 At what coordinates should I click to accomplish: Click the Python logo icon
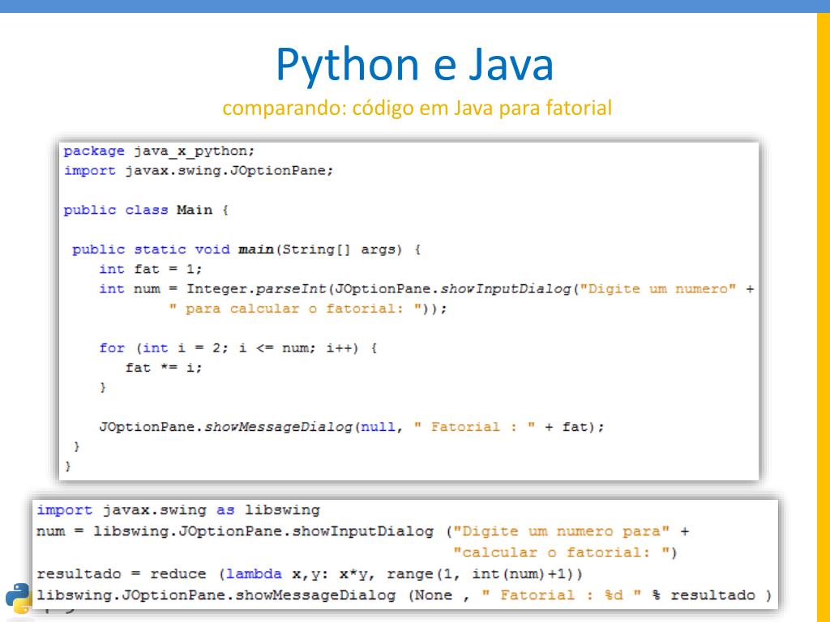(x=19, y=598)
